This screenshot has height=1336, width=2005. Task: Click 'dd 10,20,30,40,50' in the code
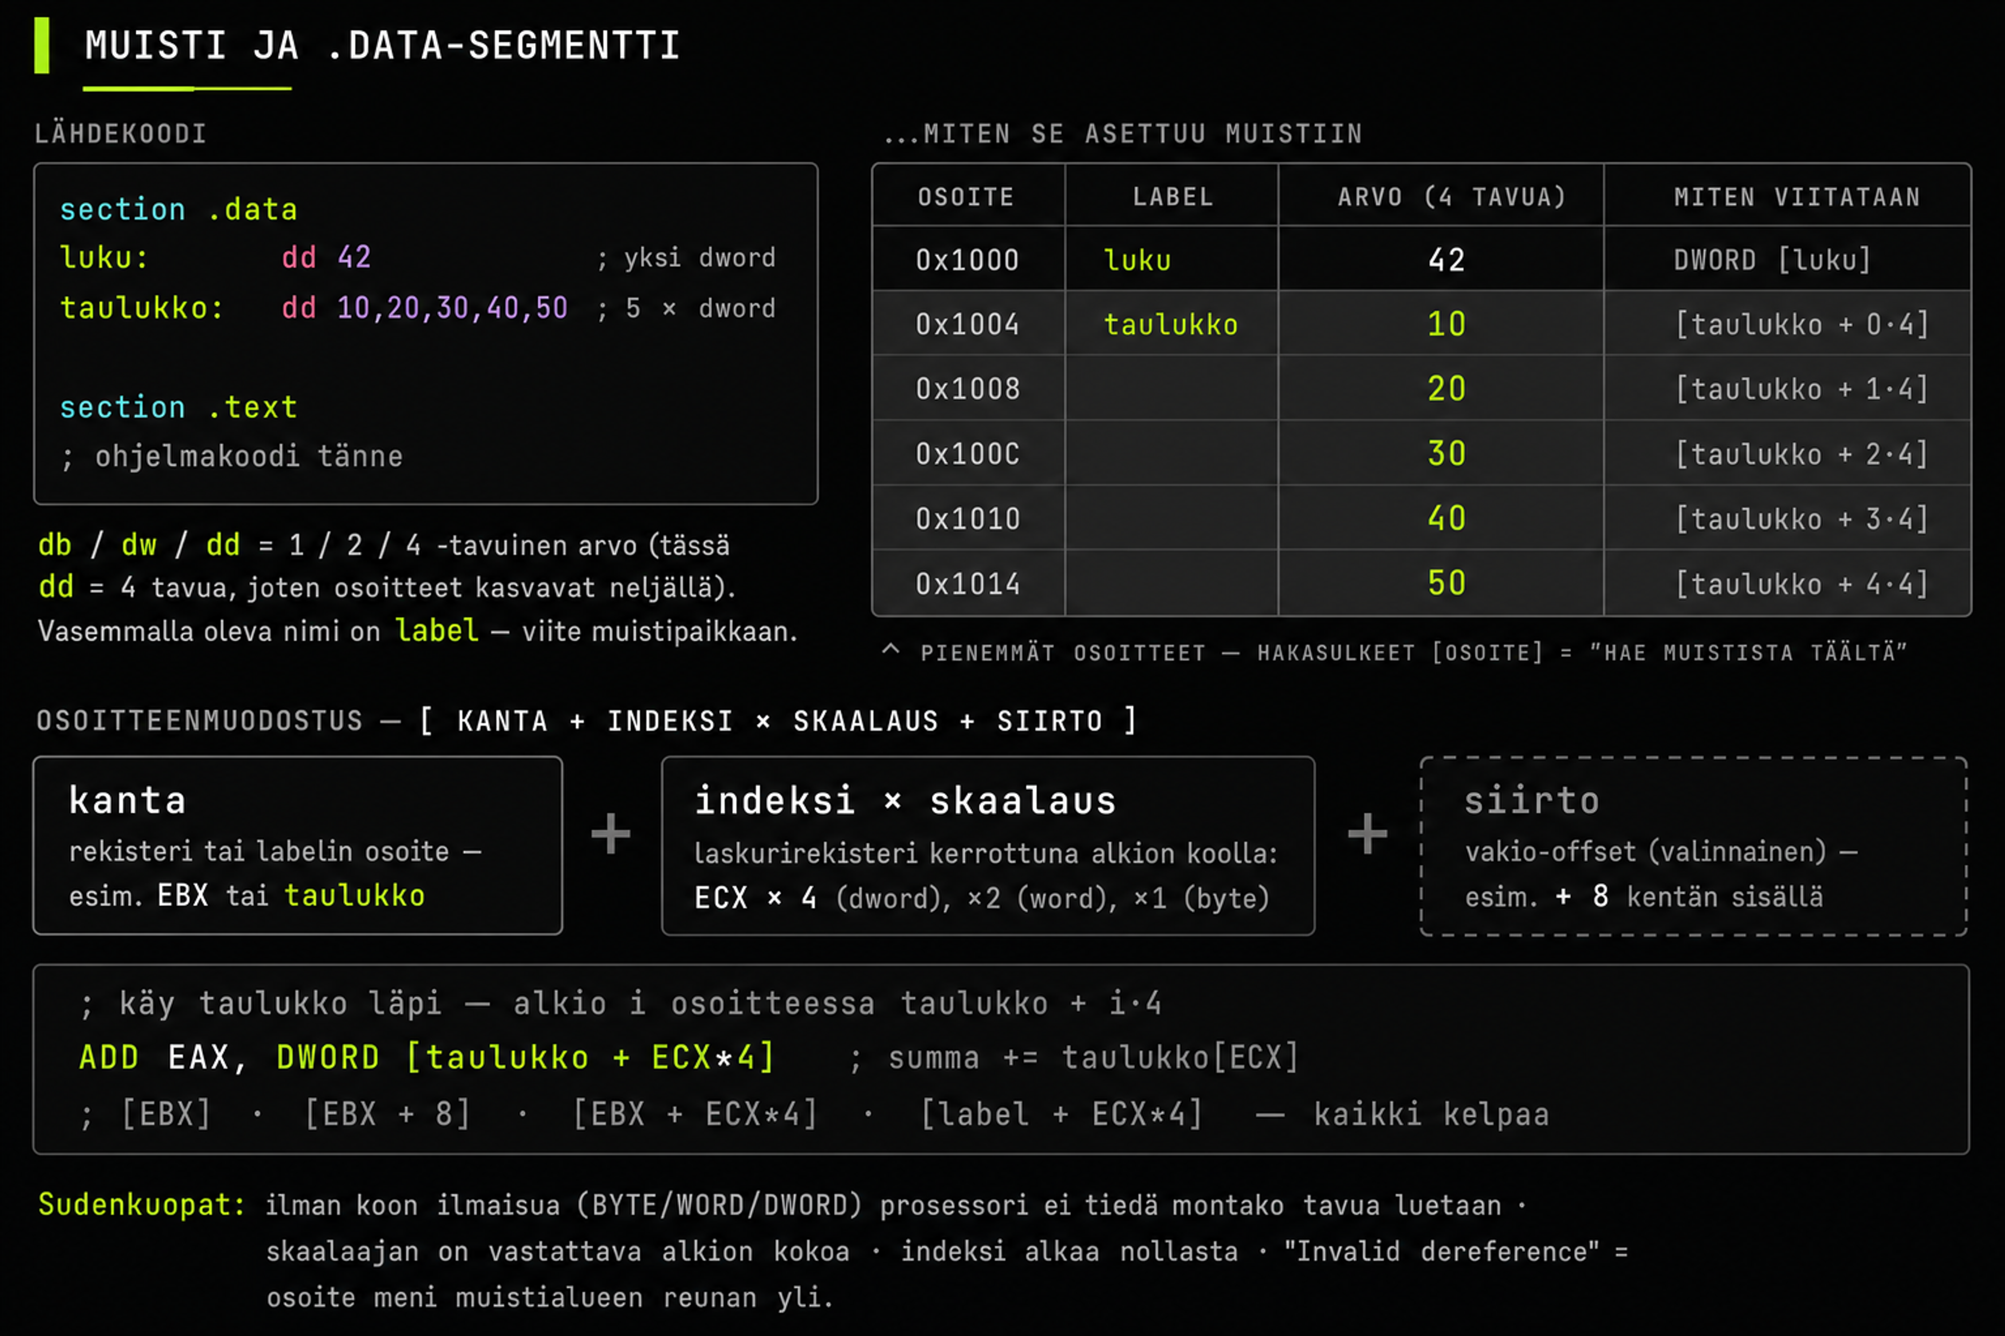(x=424, y=307)
